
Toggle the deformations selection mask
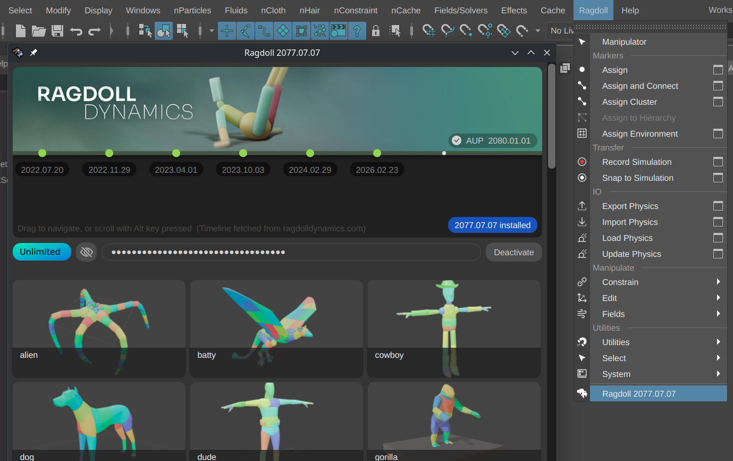301,31
